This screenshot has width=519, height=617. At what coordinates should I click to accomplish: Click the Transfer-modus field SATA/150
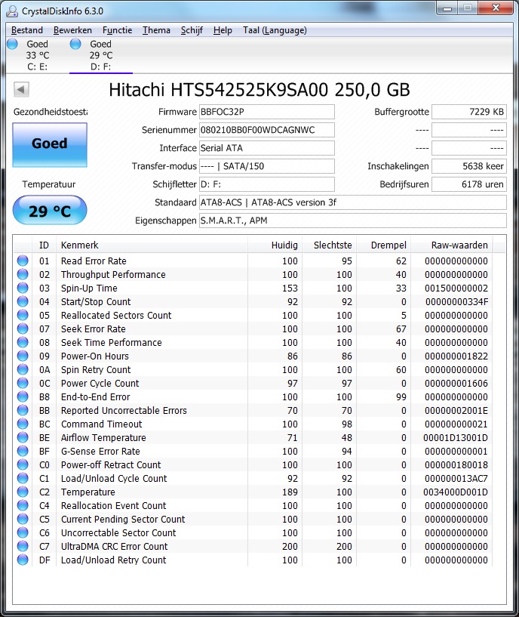266,166
